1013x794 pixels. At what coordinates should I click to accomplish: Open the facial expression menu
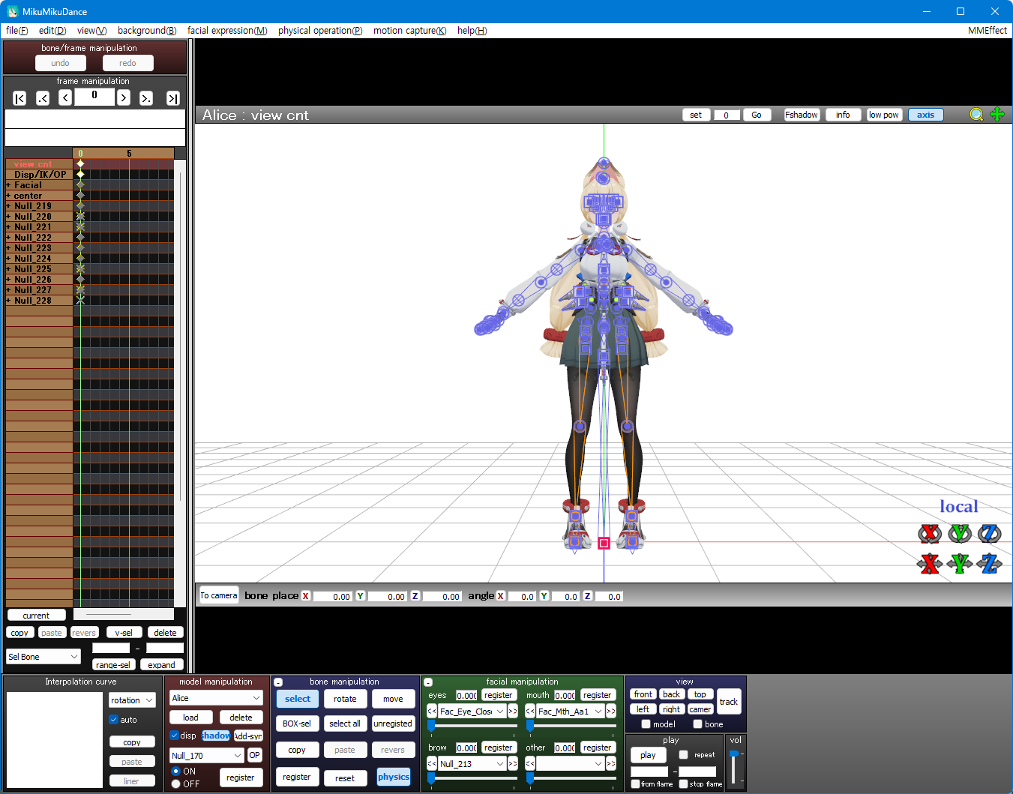click(227, 31)
